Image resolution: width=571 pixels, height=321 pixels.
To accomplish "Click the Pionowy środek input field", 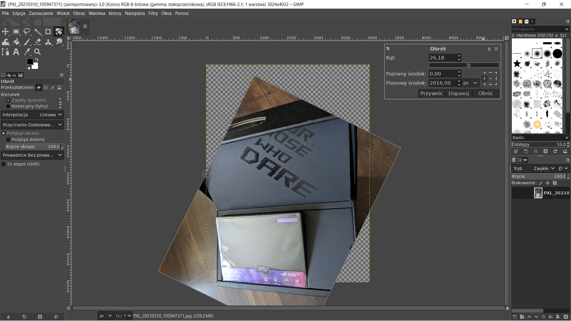I will [443, 83].
